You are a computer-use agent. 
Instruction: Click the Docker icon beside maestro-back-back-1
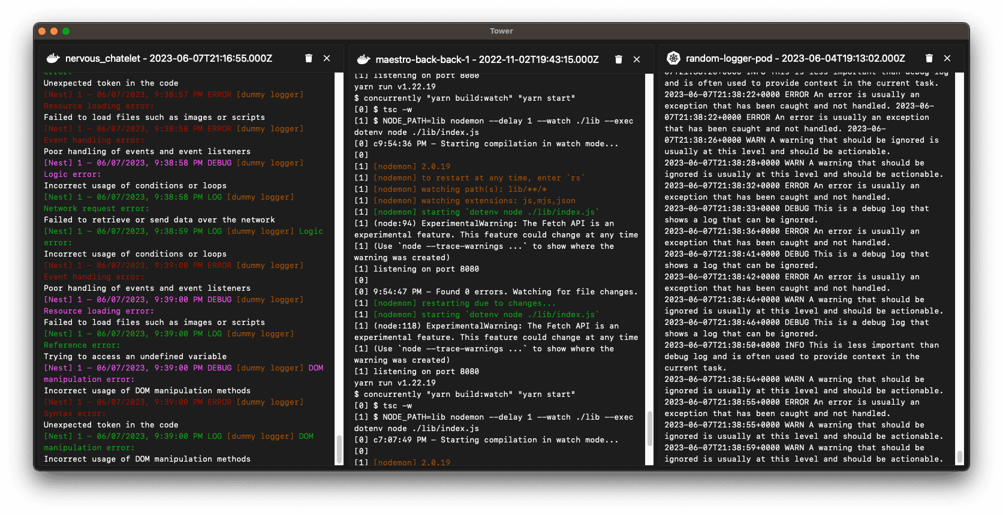click(363, 59)
